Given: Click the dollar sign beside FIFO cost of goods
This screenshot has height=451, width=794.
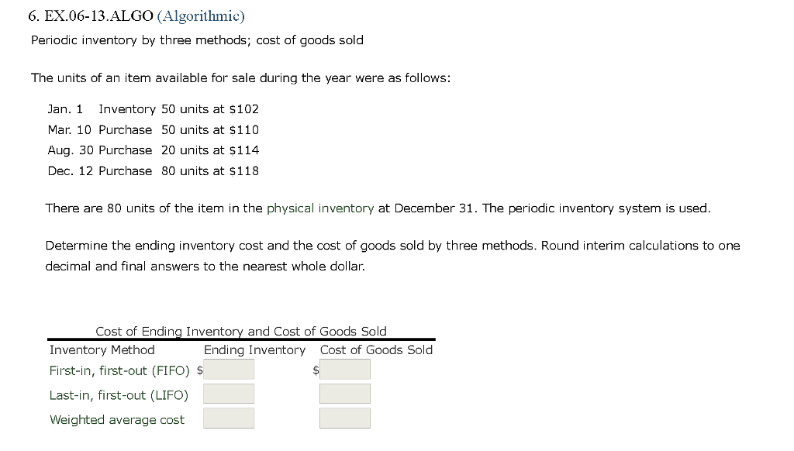Looking at the screenshot, I should (x=314, y=371).
